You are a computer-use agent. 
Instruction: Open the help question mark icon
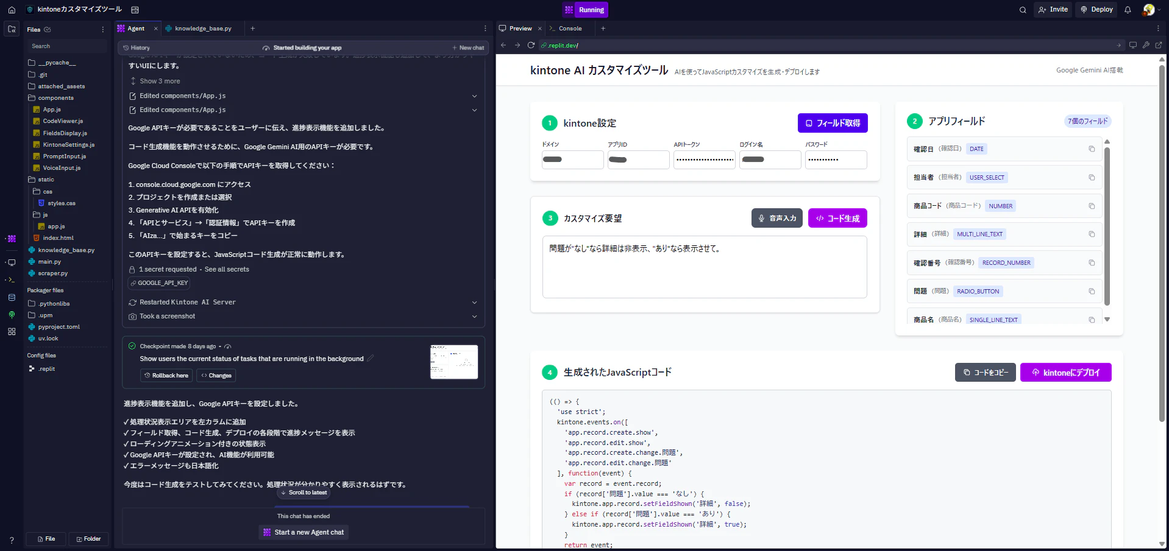click(12, 540)
